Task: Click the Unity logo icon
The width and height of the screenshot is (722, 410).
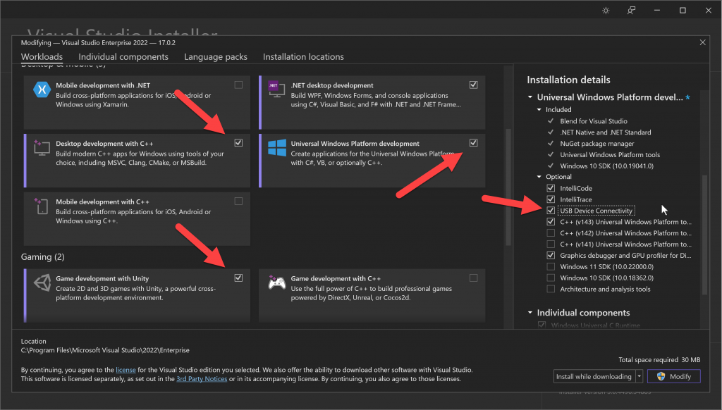Action: tap(42, 282)
